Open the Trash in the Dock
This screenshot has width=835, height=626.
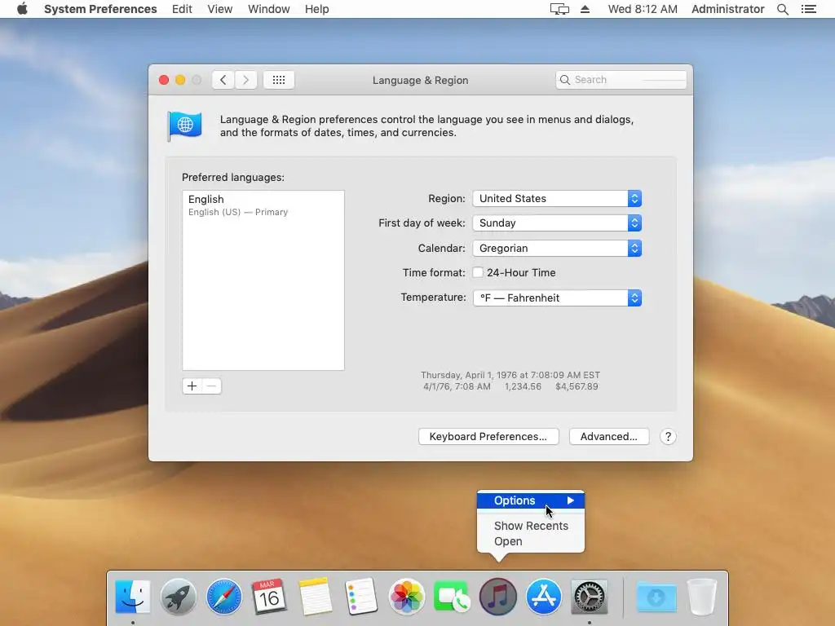click(702, 597)
